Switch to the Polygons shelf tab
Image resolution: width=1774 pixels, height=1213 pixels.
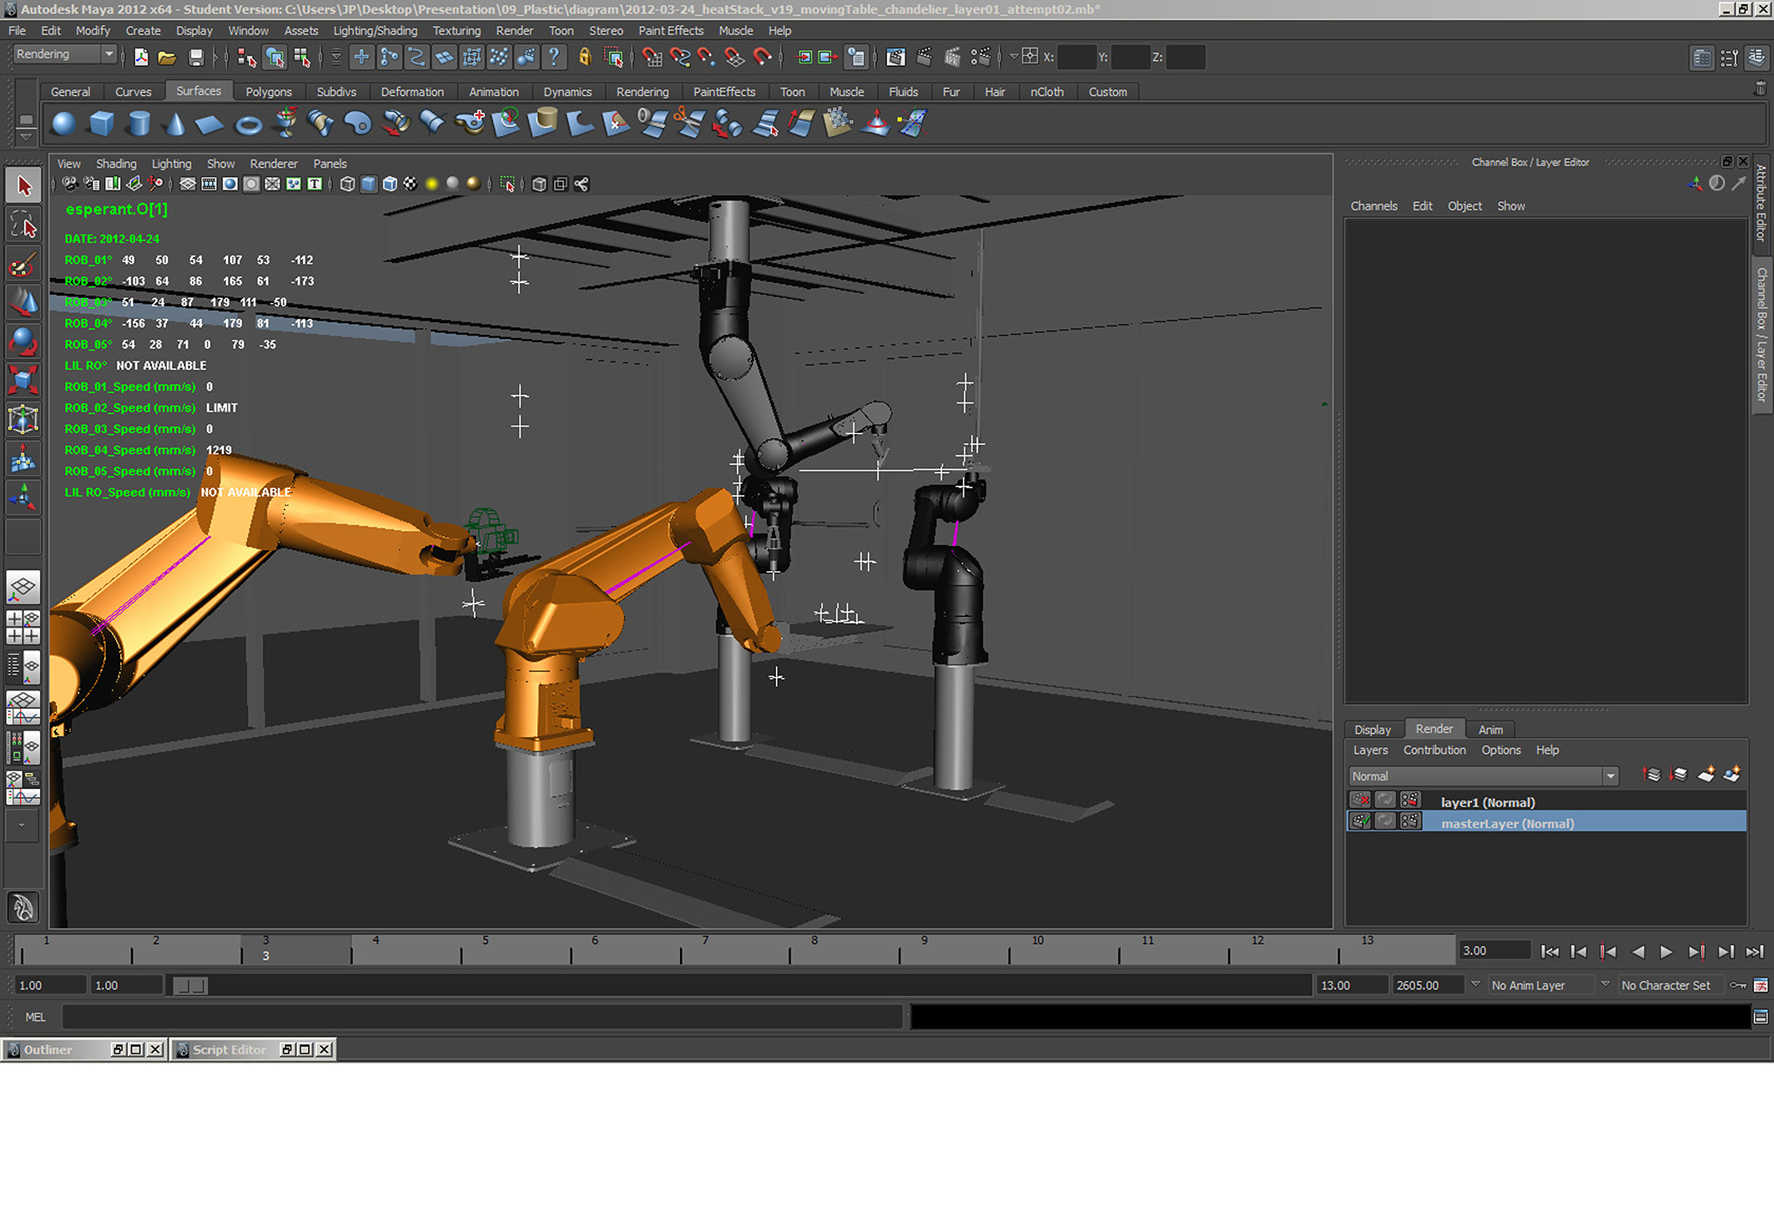click(268, 92)
